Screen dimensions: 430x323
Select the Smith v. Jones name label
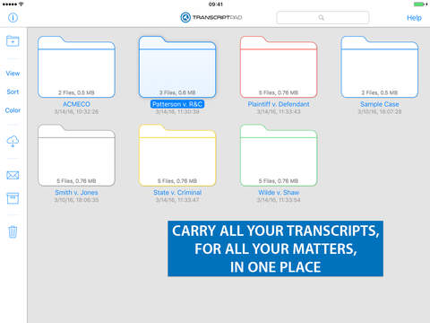click(x=76, y=193)
